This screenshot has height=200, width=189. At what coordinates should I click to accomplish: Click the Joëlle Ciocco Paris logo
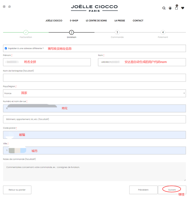coord(94,8)
